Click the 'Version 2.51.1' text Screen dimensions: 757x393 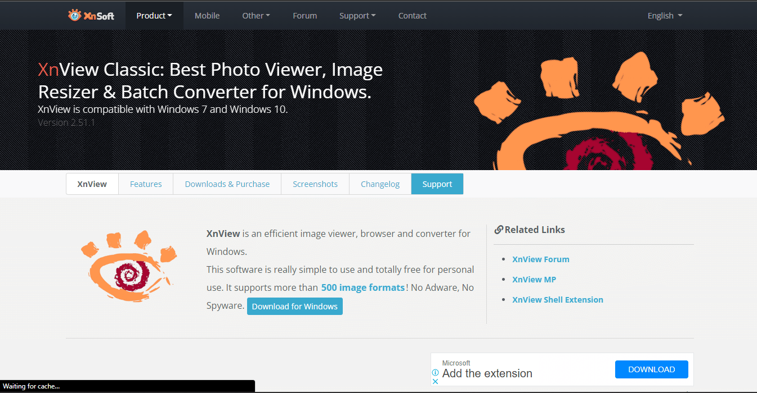point(66,122)
